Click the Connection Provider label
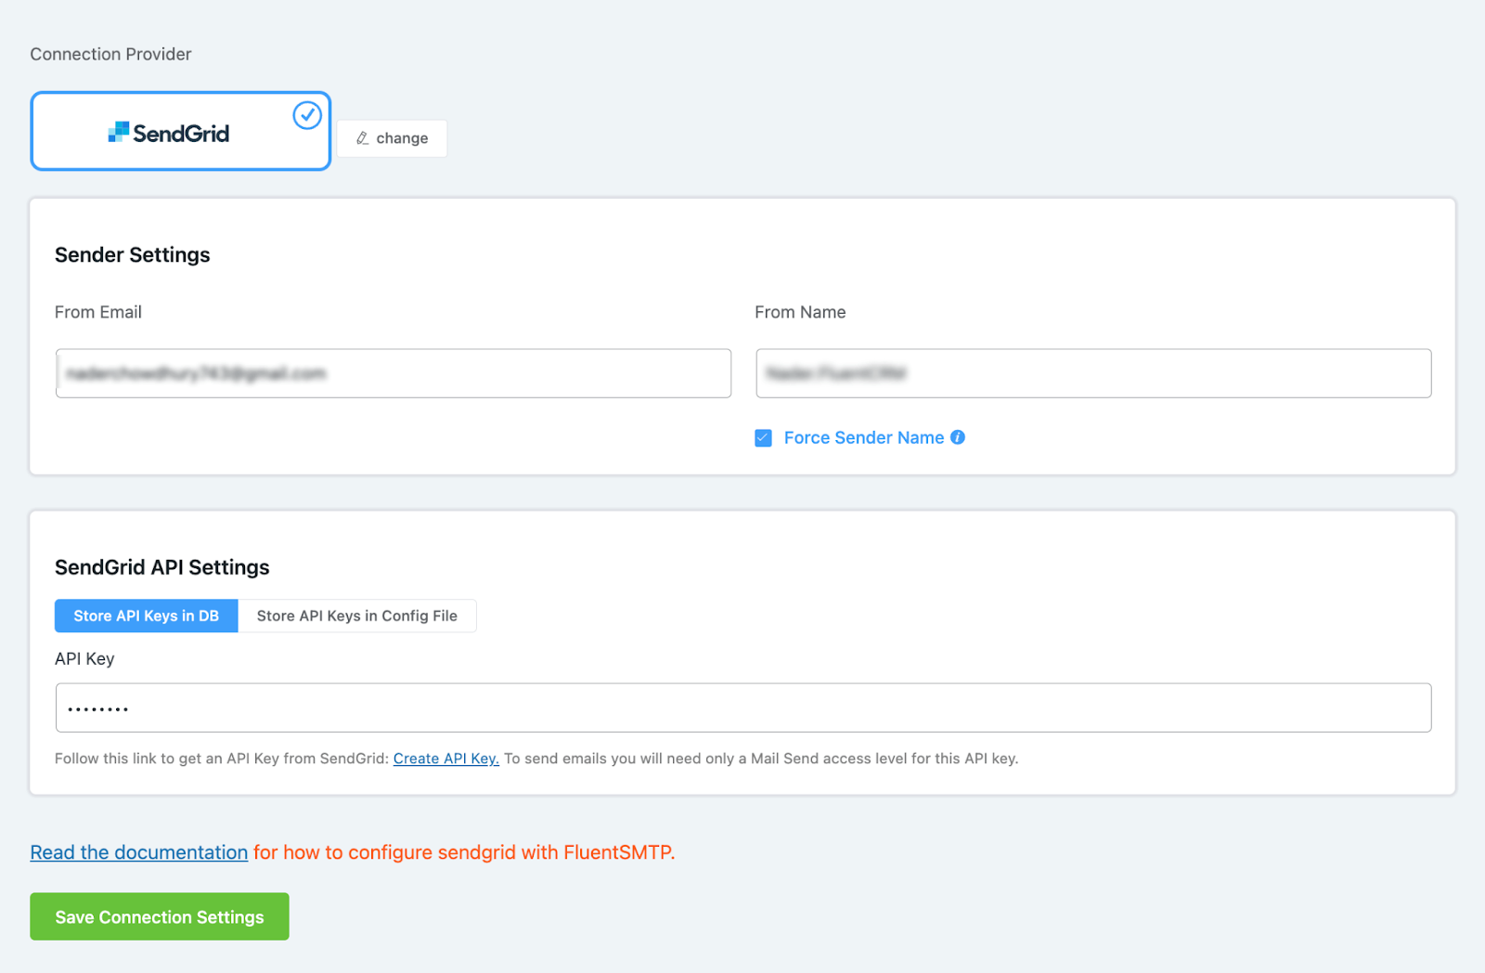The image size is (1485, 973). tap(110, 54)
